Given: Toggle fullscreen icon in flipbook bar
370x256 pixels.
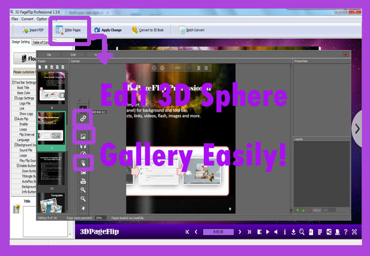Looking at the screenshot, I should 355,232.
